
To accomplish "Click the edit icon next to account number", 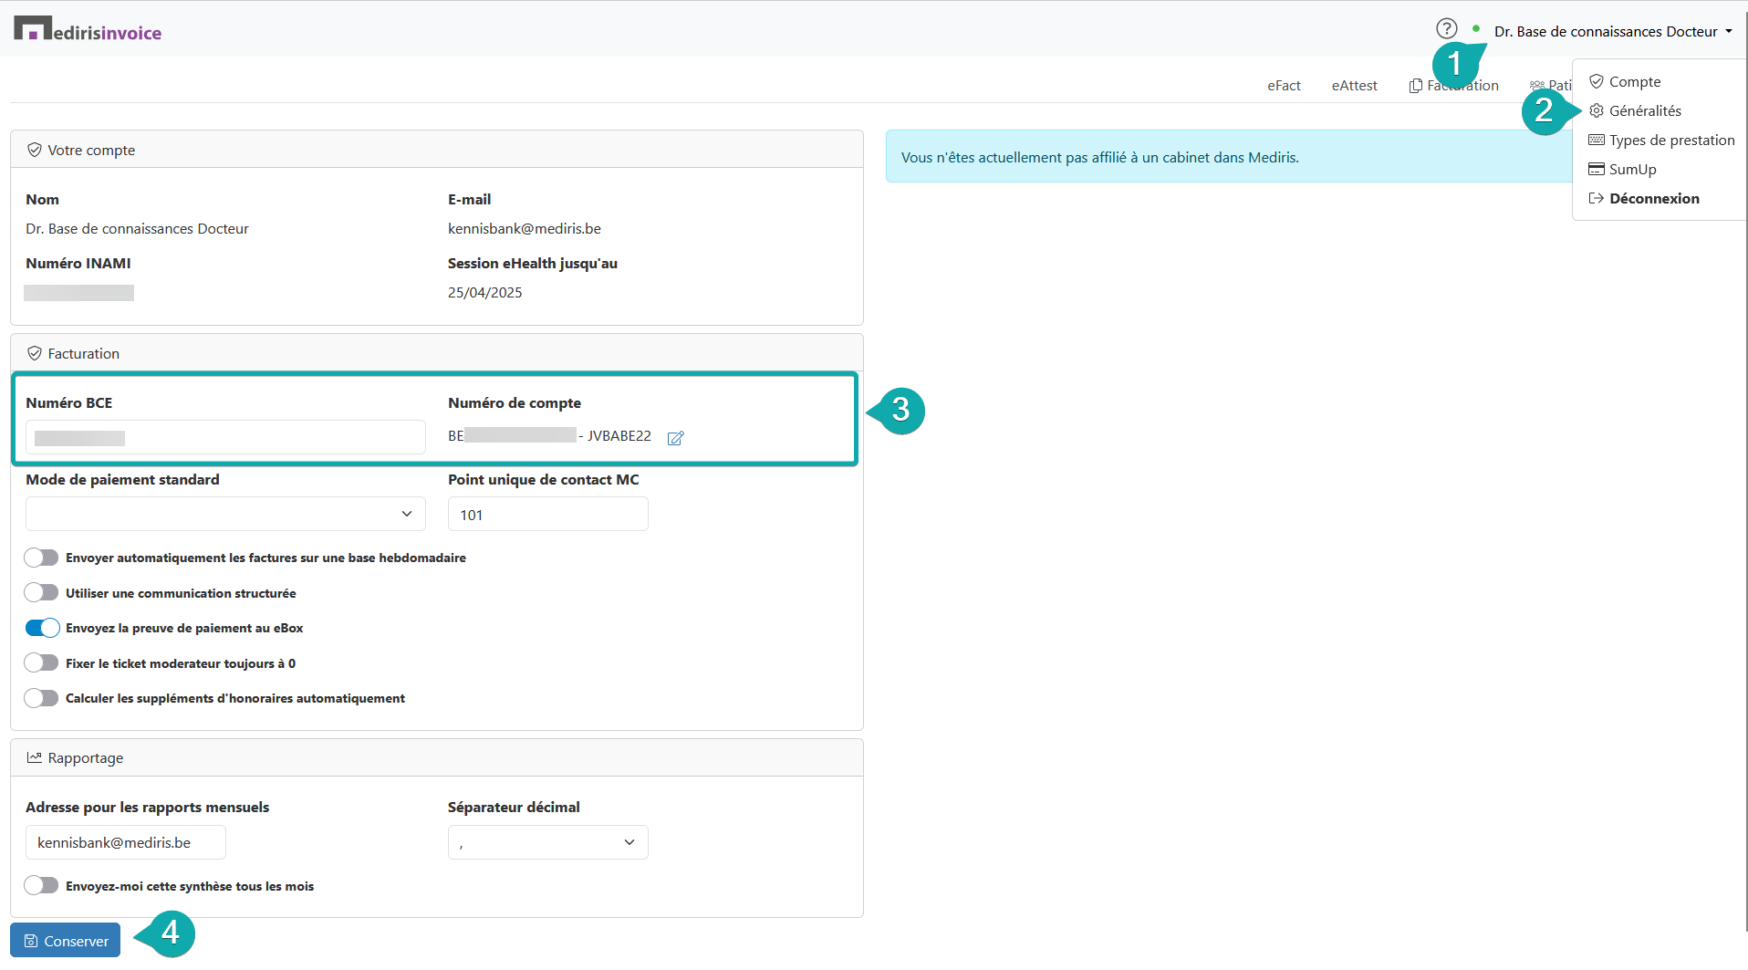I will [676, 438].
